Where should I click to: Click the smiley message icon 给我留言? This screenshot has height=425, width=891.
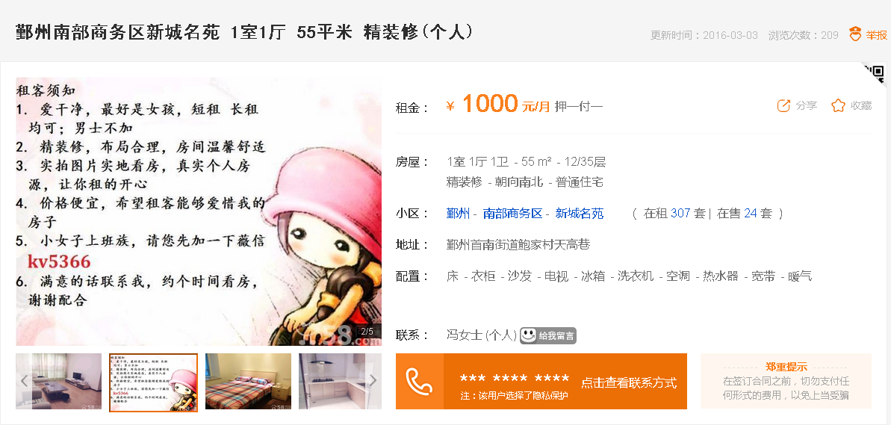point(548,335)
